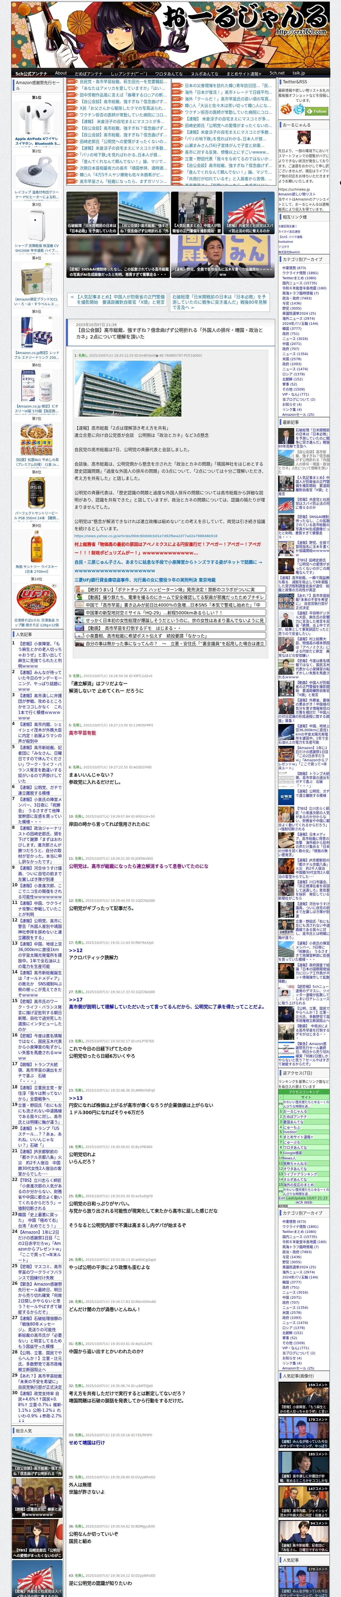
Task: Open the ヌルポあんてな nav link
Action: coord(204,73)
